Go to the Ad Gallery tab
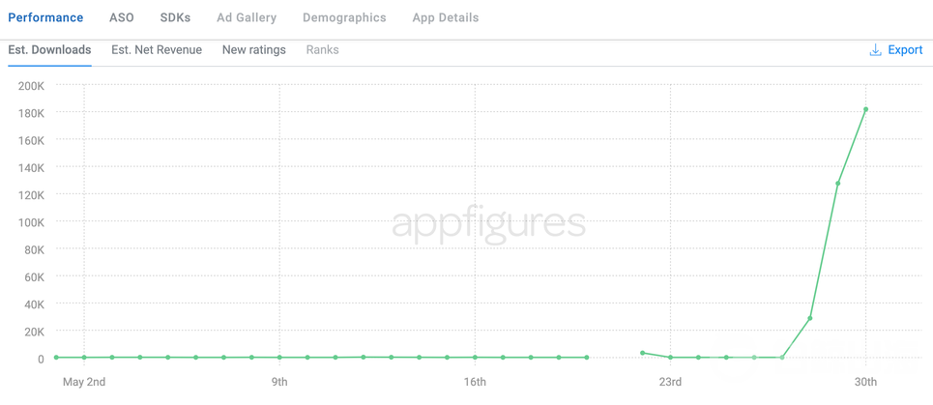 point(247,17)
